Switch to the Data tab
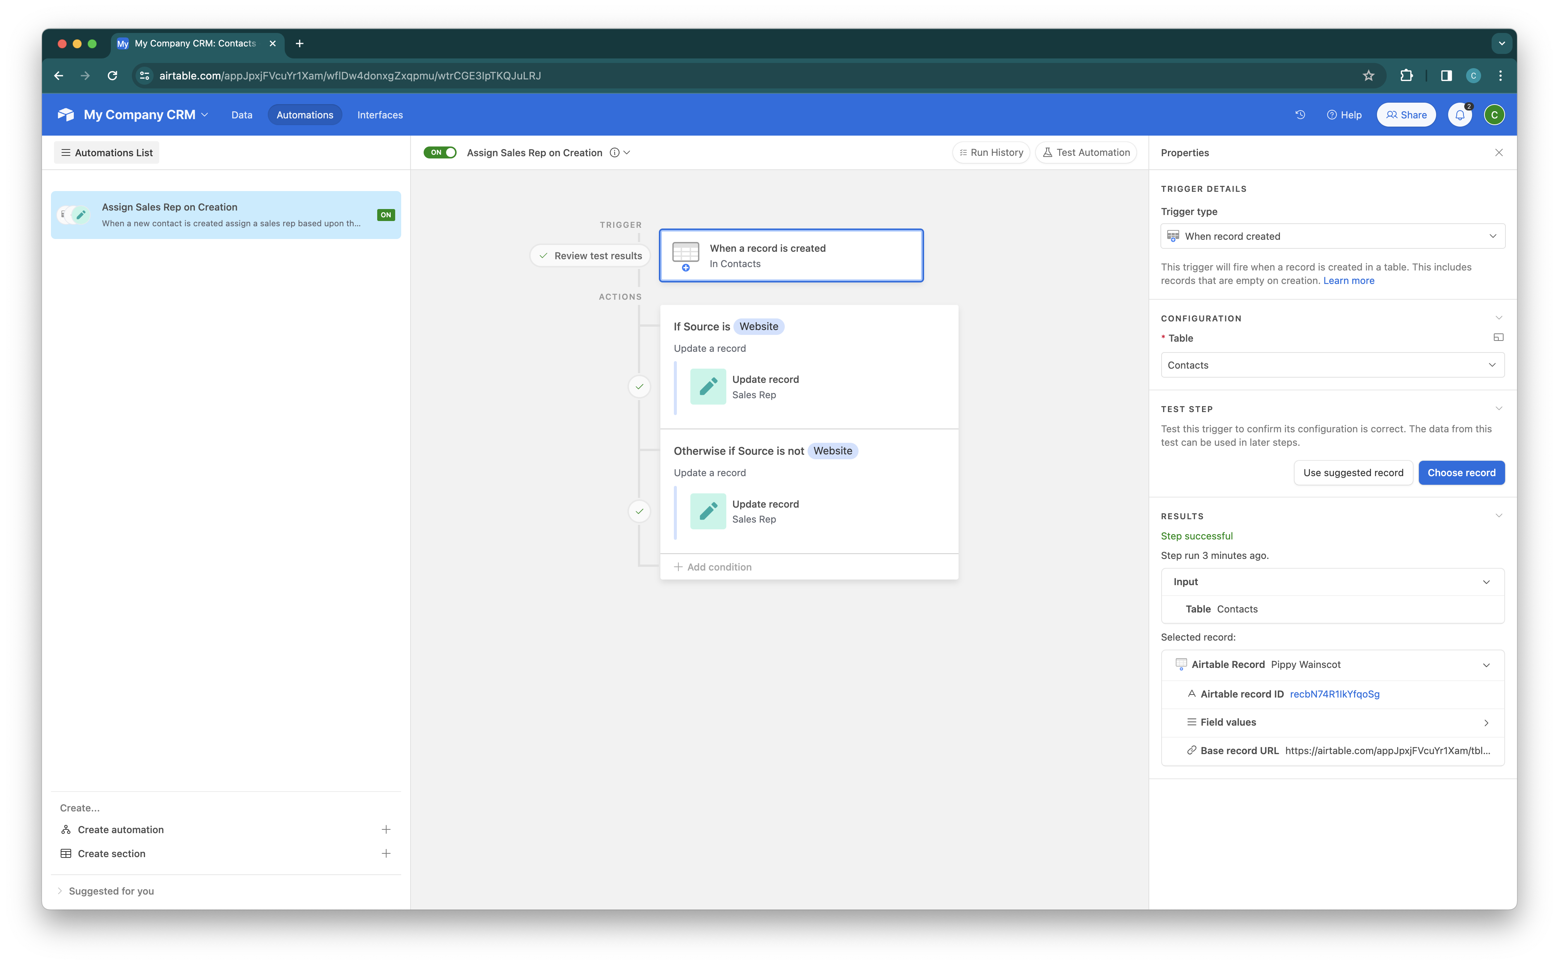The height and width of the screenshot is (965, 1559). pyautogui.click(x=241, y=114)
